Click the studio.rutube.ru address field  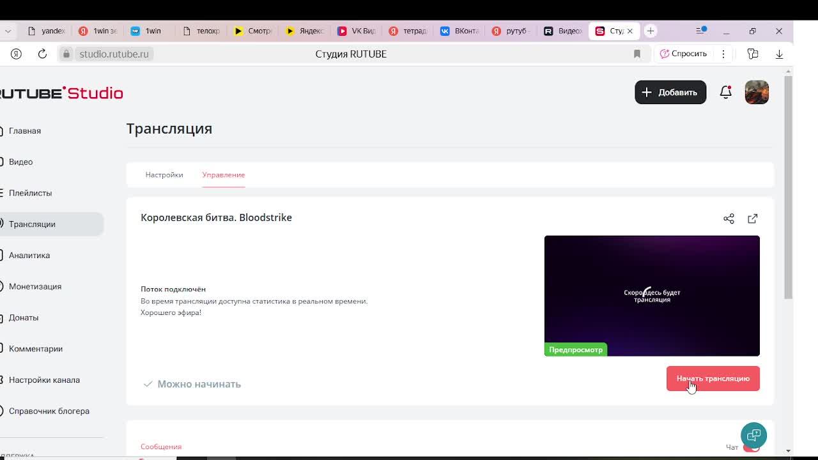114,54
